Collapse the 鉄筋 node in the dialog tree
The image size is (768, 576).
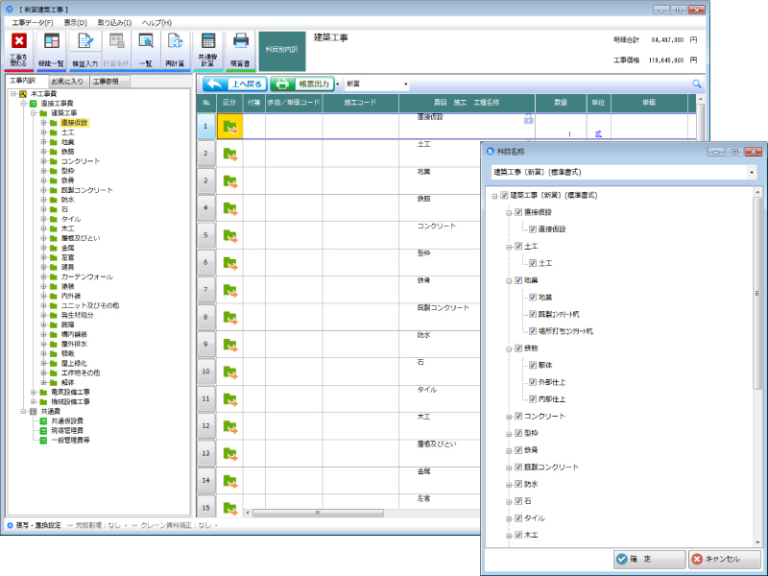[x=507, y=348]
